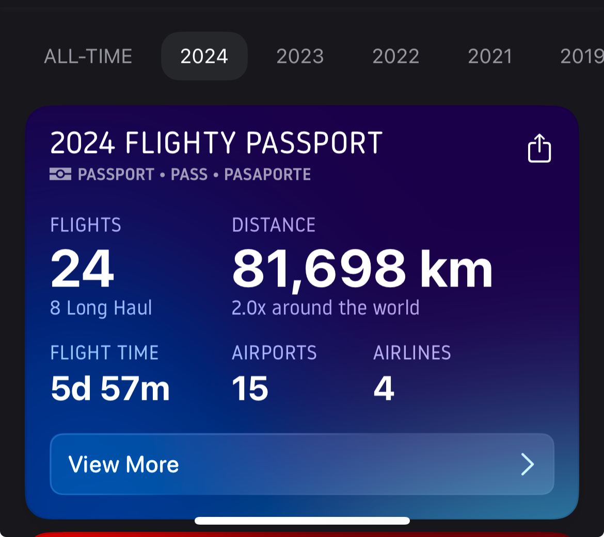This screenshot has width=604, height=537.
Task: Tap the 8 Long Haul subtitle
Action: (101, 309)
